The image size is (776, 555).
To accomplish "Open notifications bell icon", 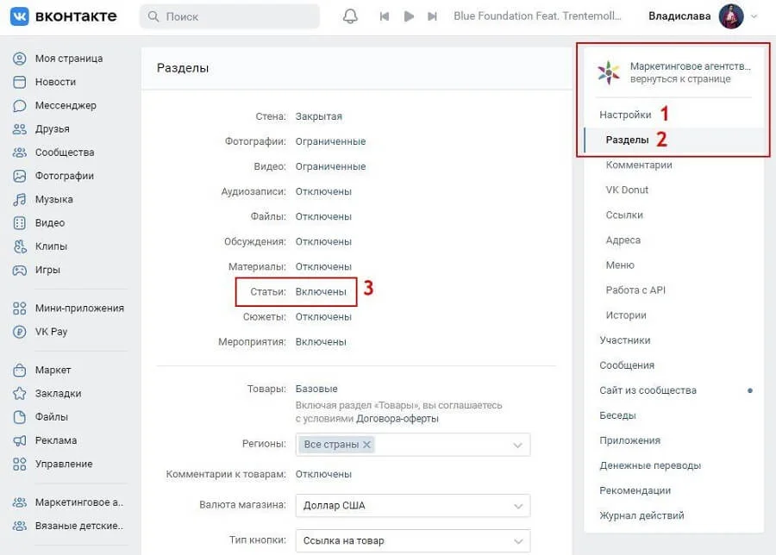I will (350, 16).
